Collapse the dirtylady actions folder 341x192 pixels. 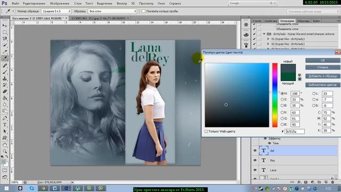264,34
